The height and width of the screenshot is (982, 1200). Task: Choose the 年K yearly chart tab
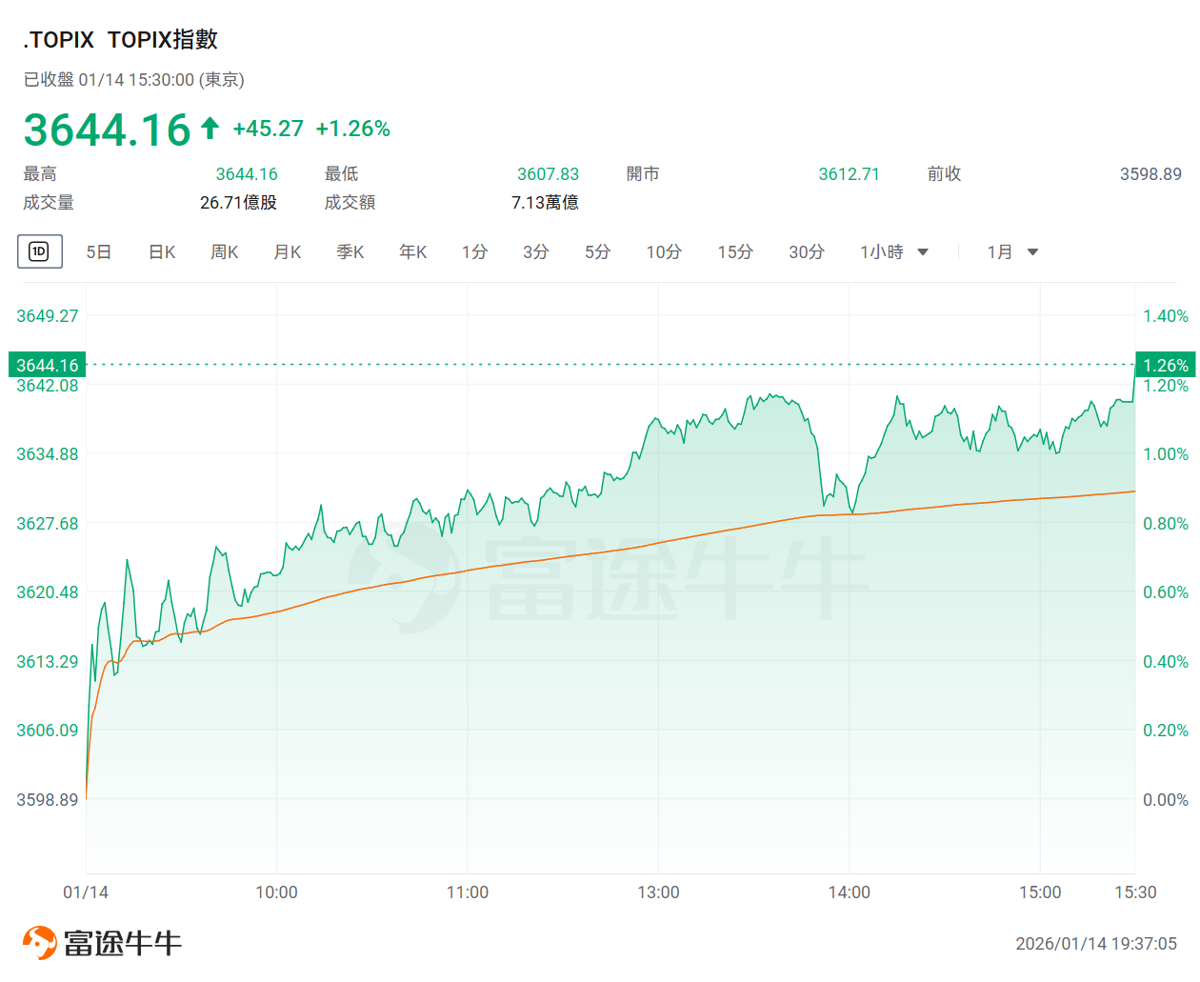click(x=412, y=252)
